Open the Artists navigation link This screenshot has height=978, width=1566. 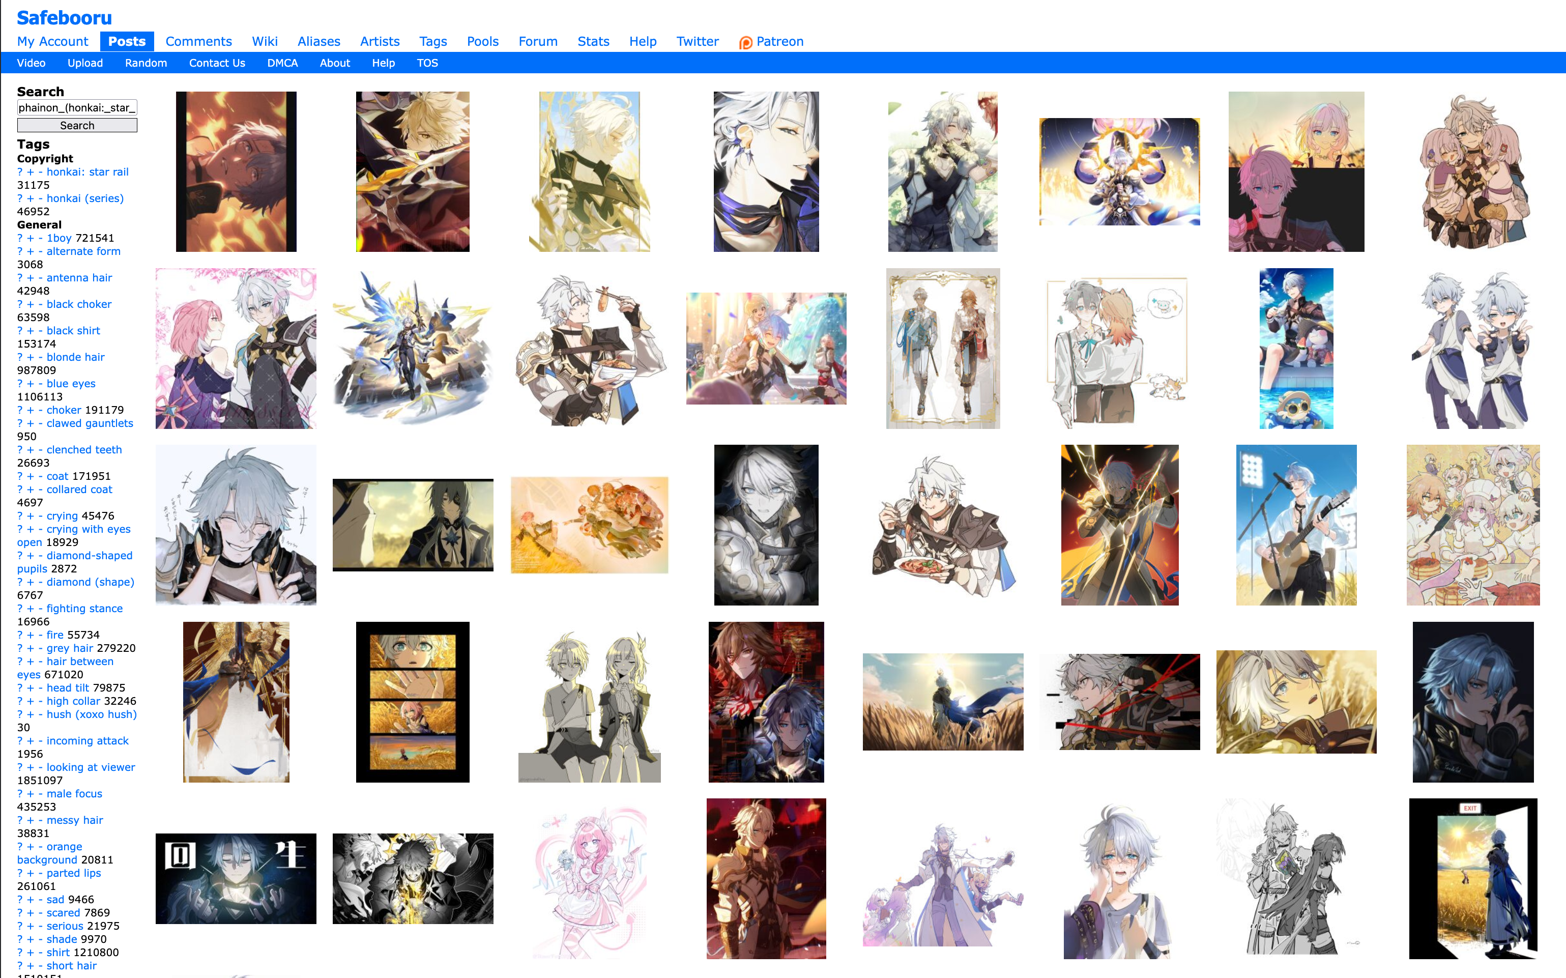380,41
